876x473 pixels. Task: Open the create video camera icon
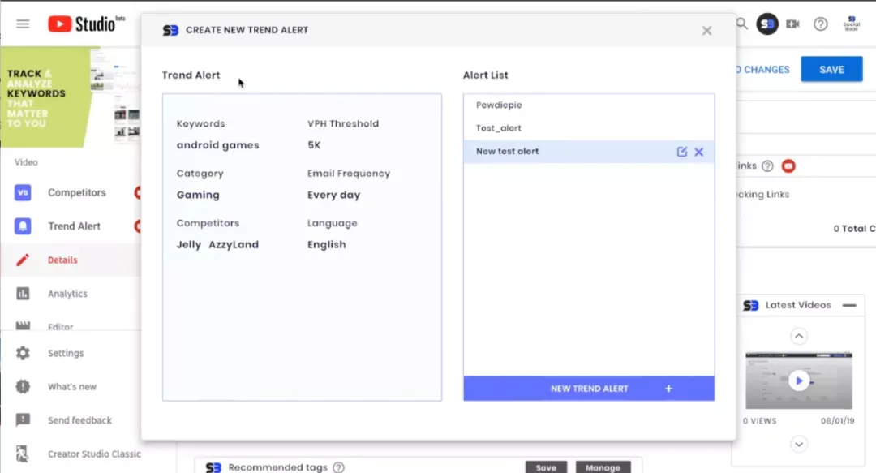pos(792,24)
